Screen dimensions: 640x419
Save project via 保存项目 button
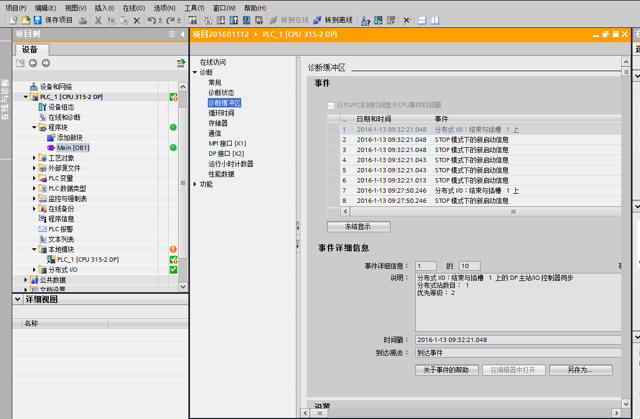(x=54, y=20)
